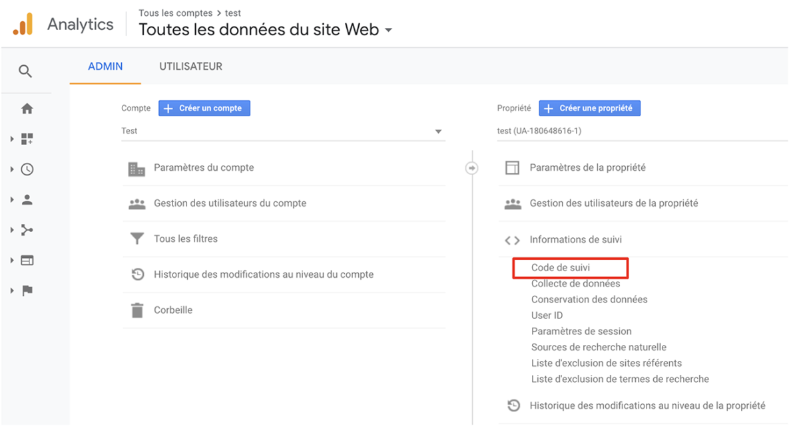Select 'Conservation des données'
This screenshot has height=426, width=799.
tap(589, 300)
